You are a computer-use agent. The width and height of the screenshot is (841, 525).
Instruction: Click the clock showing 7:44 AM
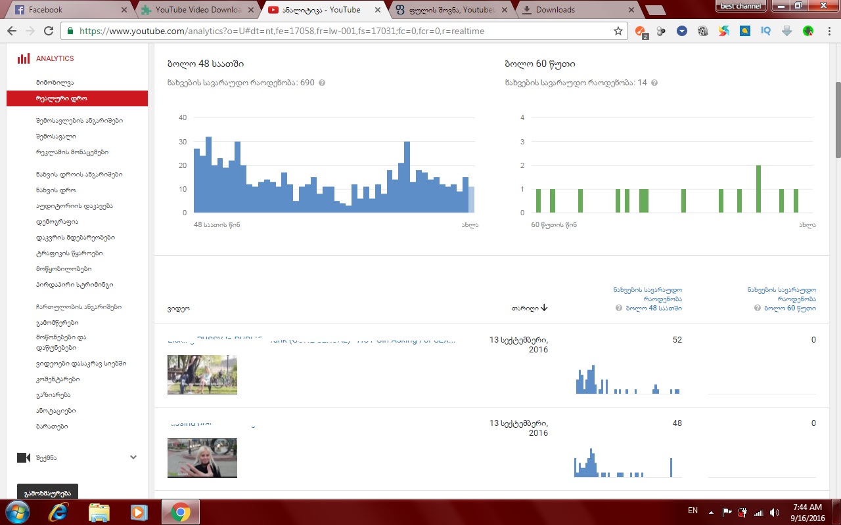807,507
